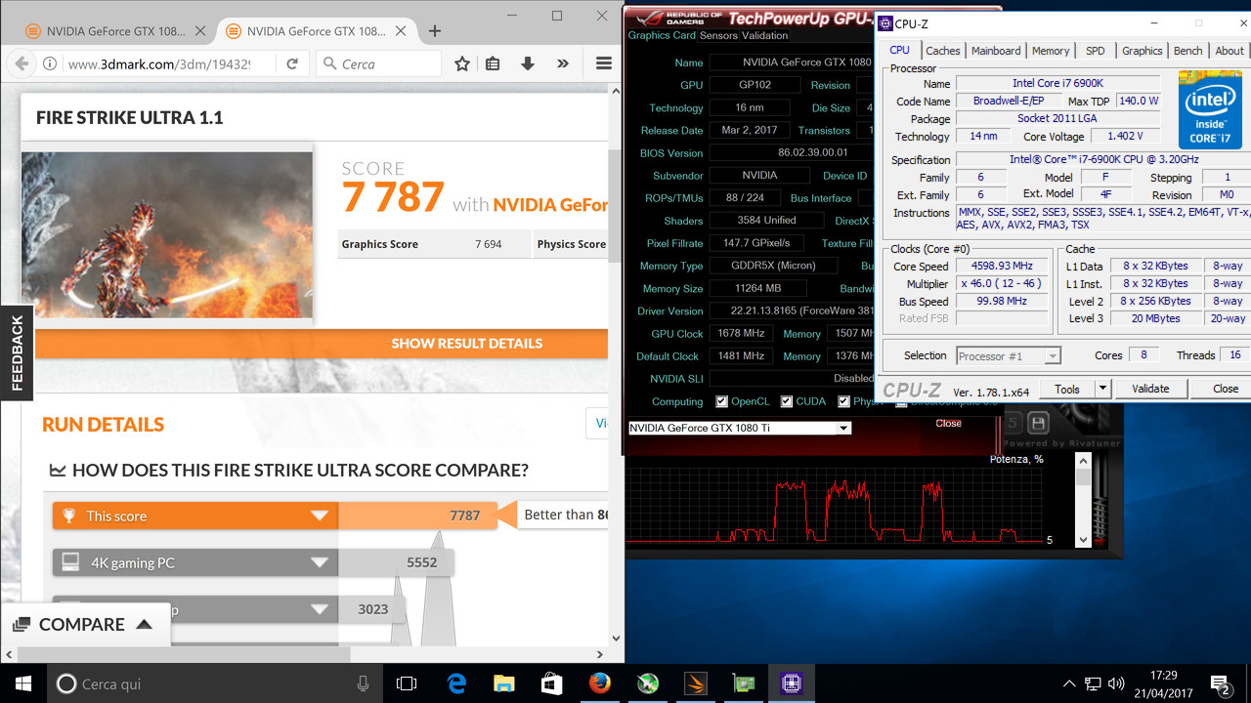The width and height of the screenshot is (1251, 703).
Task: Show hidden system tray icons
Action: click(1068, 683)
